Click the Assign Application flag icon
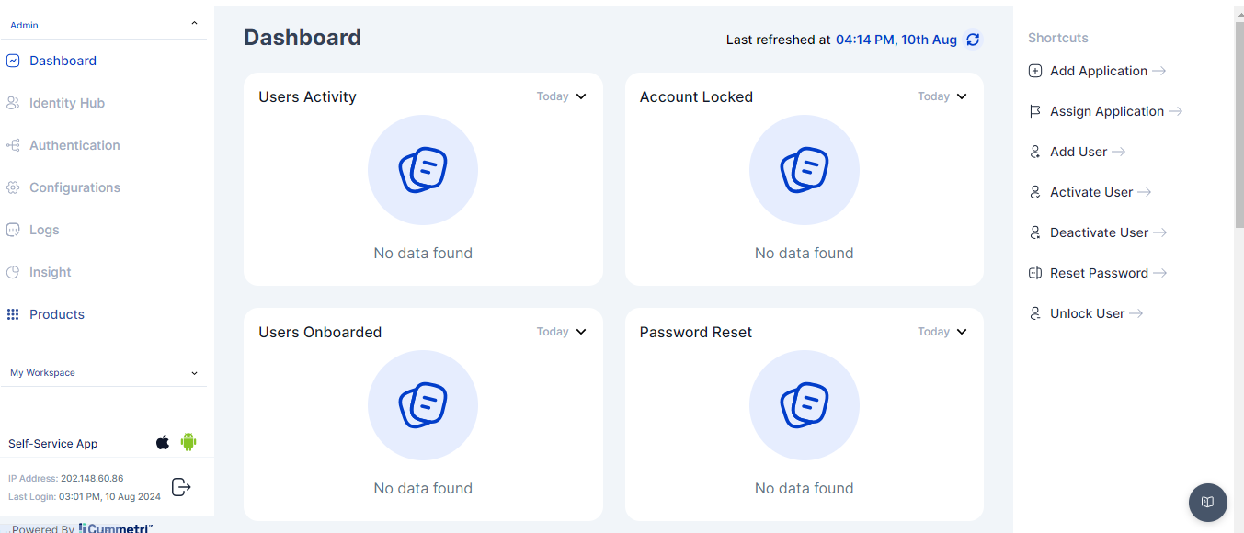The width and height of the screenshot is (1244, 533). (x=1035, y=111)
